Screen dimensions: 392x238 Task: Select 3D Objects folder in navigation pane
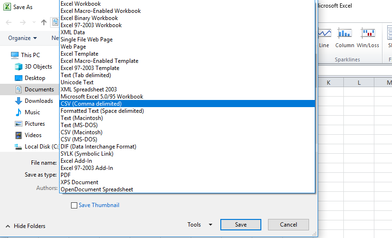pos(38,67)
